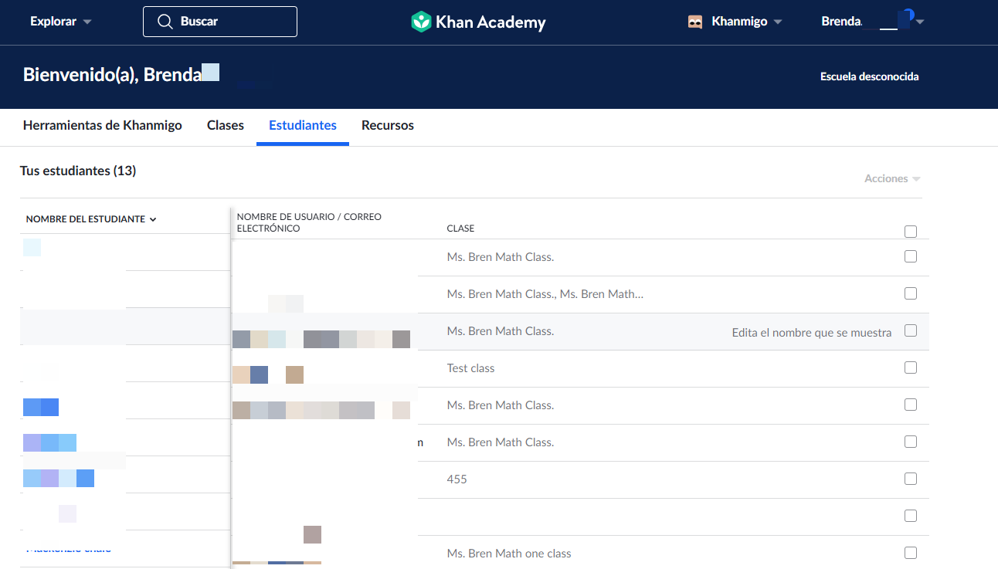Viewport: 998px width, 569px height.
Task: Open the Brenda user account menu
Action: pyautogui.click(x=873, y=22)
